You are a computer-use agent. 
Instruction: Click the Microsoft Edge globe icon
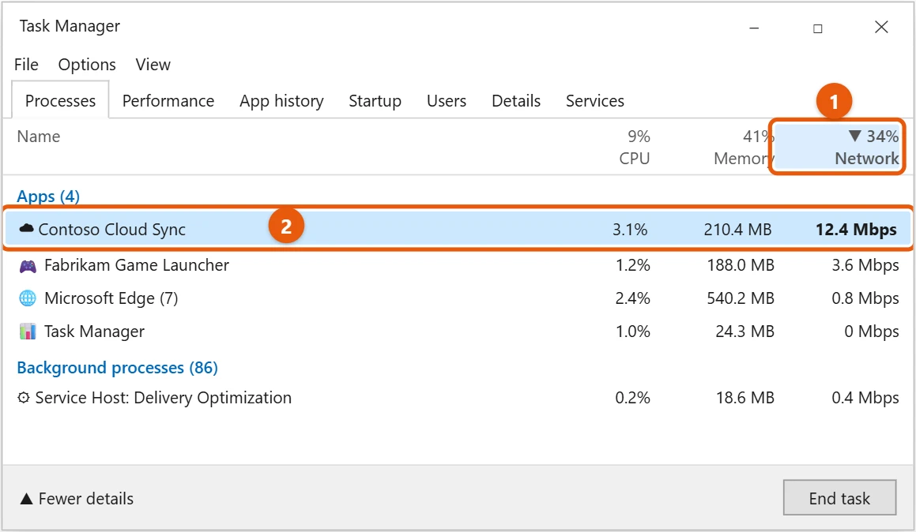pyautogui.click(x=28, y=298)
